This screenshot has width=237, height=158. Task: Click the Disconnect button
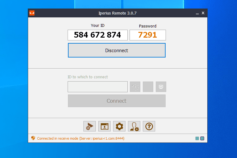coord(117,50)
